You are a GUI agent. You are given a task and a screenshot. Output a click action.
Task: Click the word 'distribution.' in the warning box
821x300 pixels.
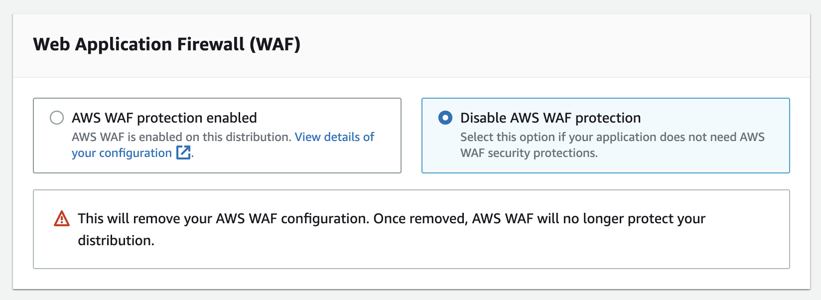(x=116, y=241)
